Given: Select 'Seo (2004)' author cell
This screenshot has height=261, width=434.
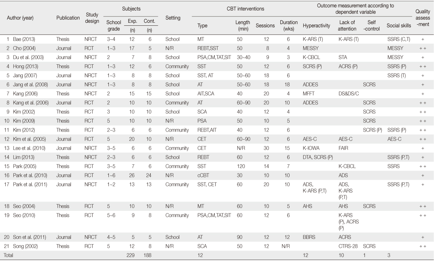Looking at the screenshot, I should point(24,206).
